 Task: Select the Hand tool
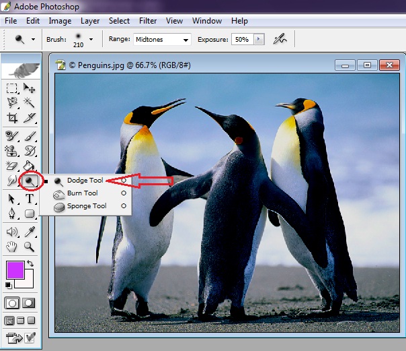(x=11, y=247)
